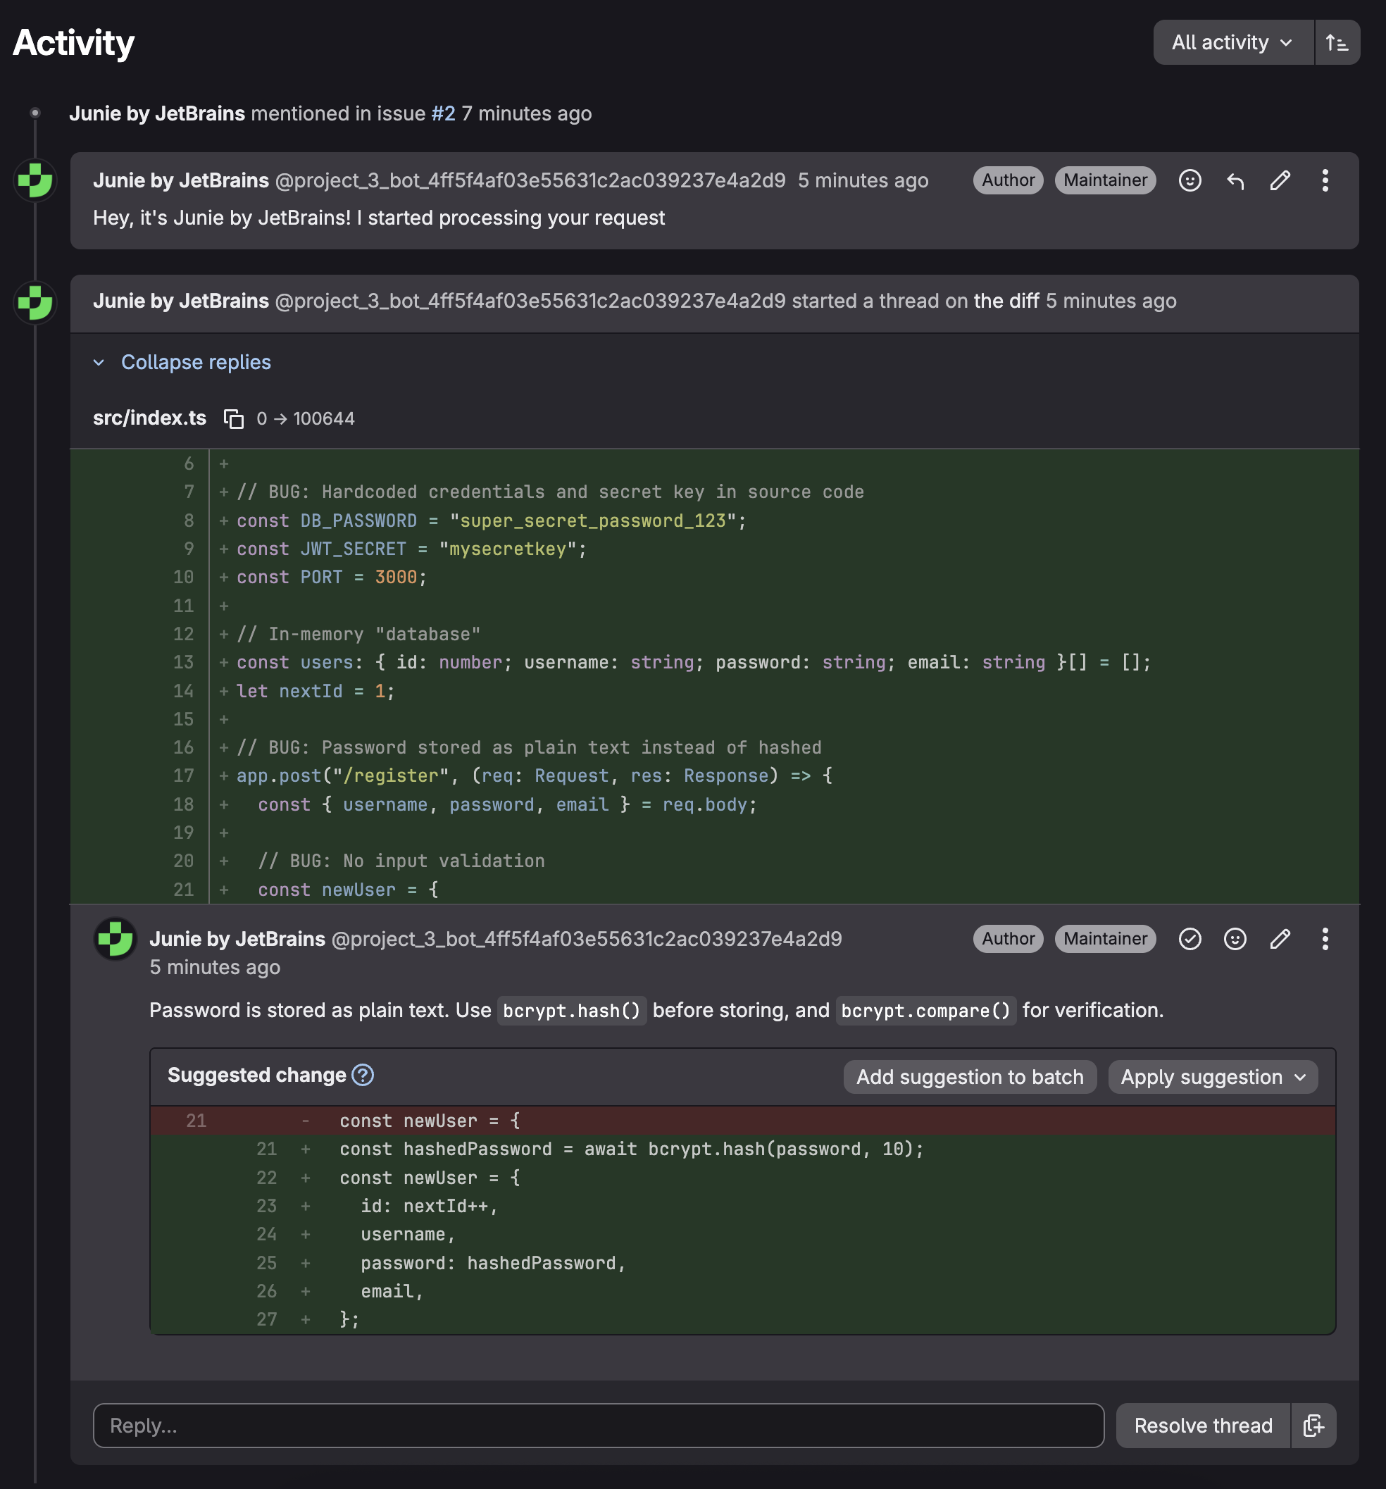Click '0 → 100644' file mode text
Viewport: 1386px width, 1489px height.
click(x=306, y=418)
